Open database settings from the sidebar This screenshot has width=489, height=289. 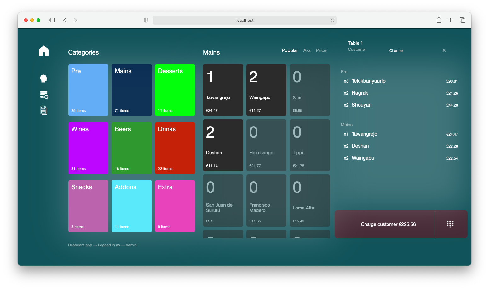coord(44,95)
